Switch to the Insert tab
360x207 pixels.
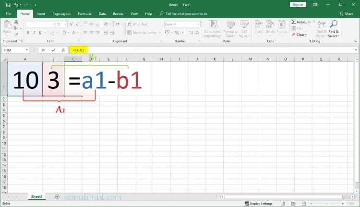(41, 14)
